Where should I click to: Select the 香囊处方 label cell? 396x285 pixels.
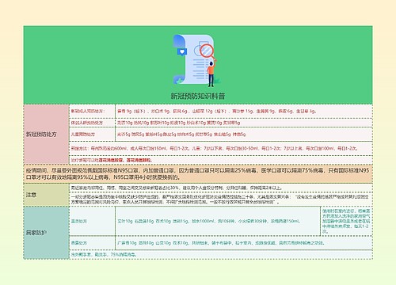(x=92, y=243)
